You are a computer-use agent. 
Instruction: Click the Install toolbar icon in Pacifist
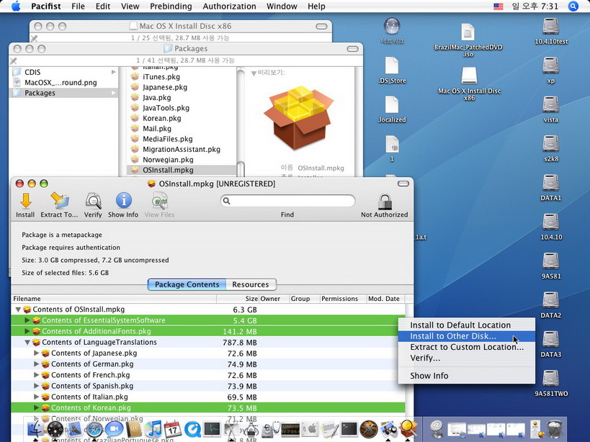[26, 201]
